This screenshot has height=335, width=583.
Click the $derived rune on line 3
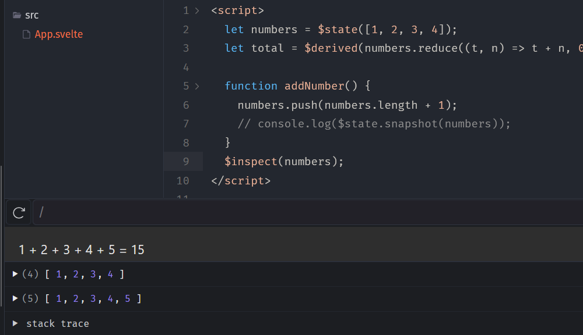(331, 48)
